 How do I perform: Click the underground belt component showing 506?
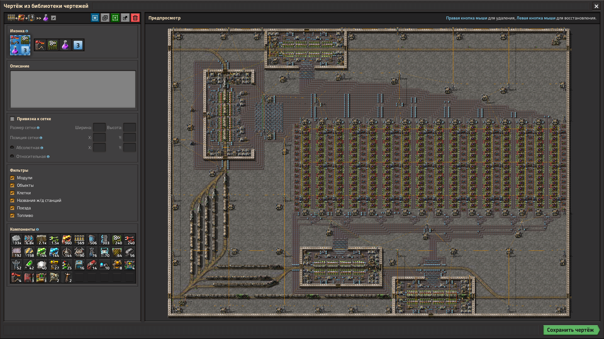[x=92, y=240]
